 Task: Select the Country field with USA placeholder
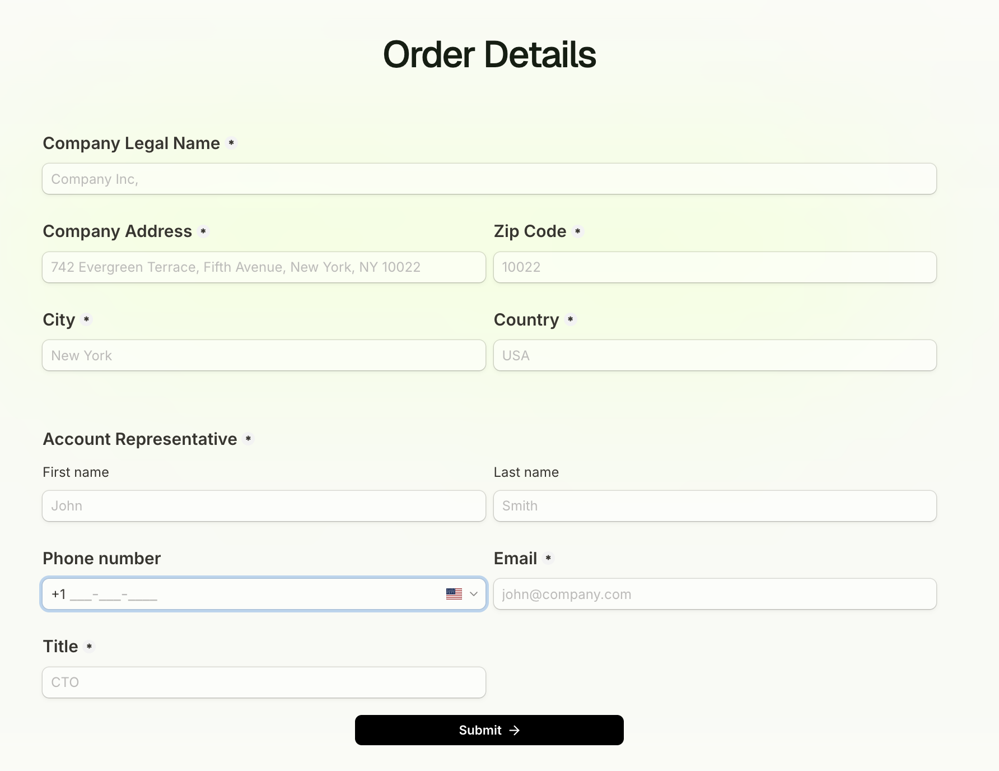pyautogui.click(x=715, y=355)
